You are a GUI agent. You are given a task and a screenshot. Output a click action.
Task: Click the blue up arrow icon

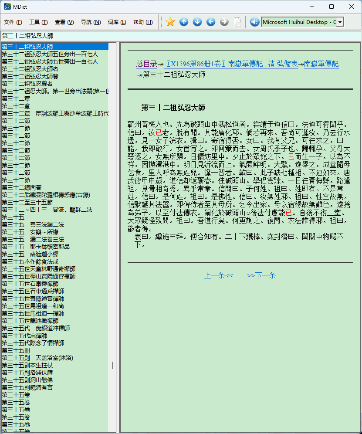(184, 22)
